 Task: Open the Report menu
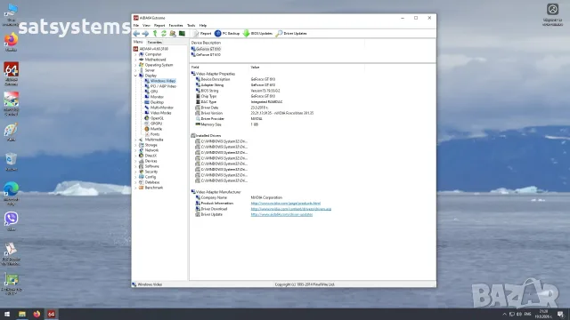click(159, 26)
